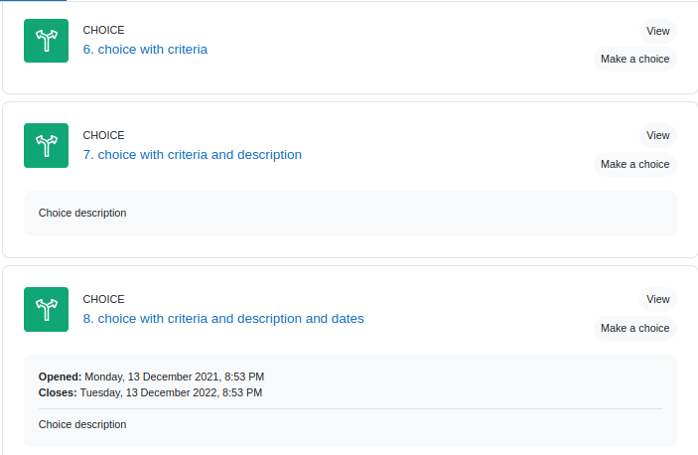Click the View button for activity 8
698x455 pixels.
pyautogui.click(x=658, y=299)
